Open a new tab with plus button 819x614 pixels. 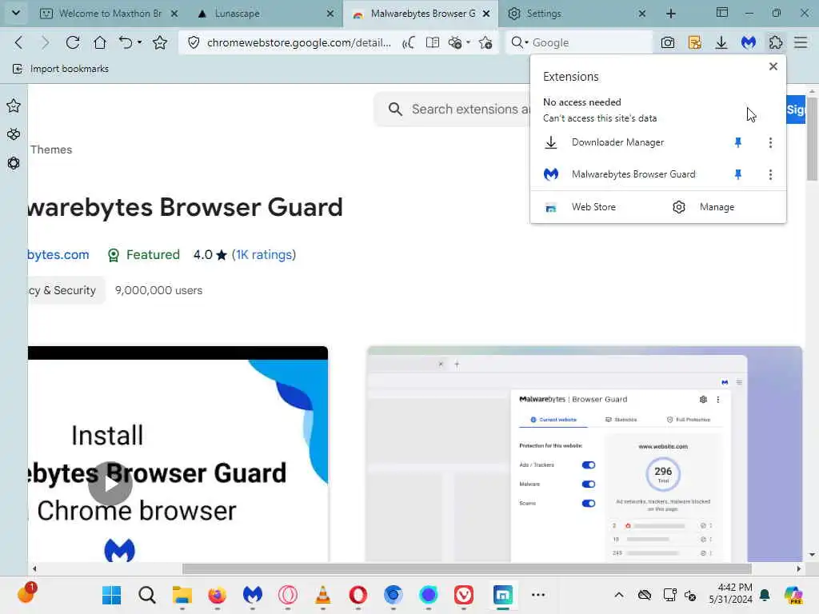point(671,14)
